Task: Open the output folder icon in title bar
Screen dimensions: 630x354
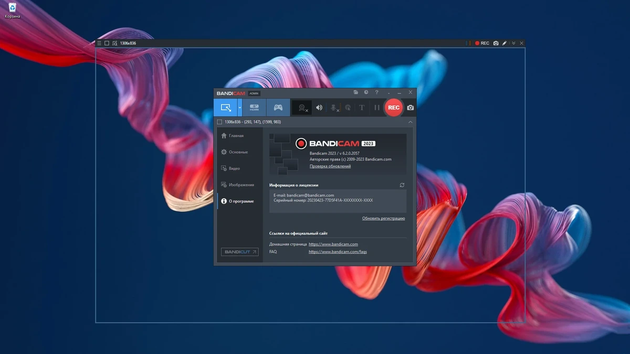Action: tap(356, 92)
